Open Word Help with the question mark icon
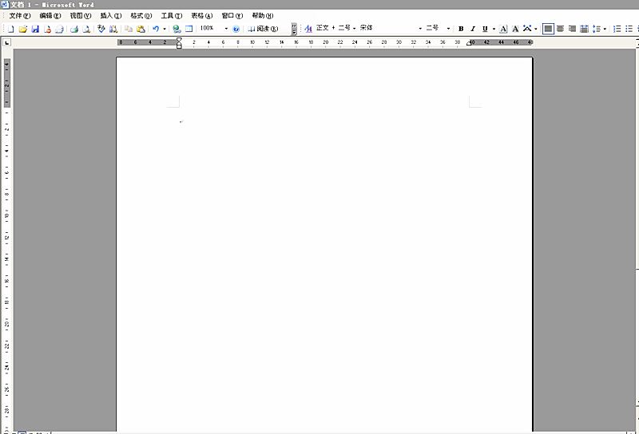The width and height of the screenshot is (639, 434). [x=236, y=29]
